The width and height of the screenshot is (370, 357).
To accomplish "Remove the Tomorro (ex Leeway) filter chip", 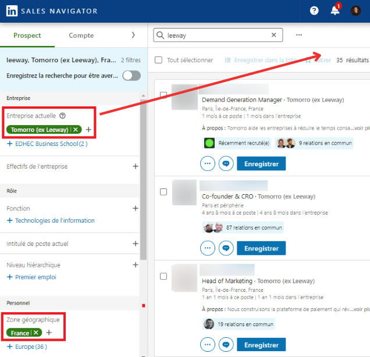I will click(x=76, y=130).
